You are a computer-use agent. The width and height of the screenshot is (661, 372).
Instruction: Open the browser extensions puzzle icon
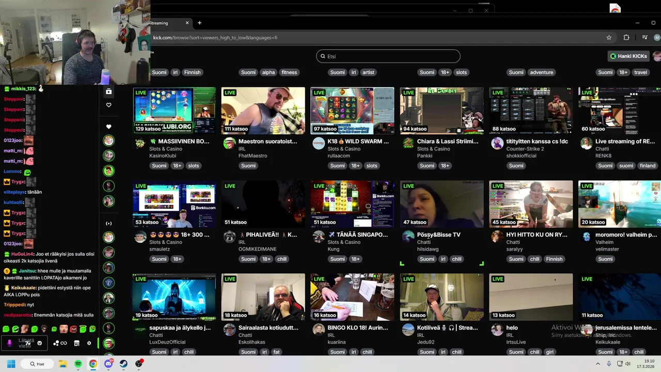(x=626, y=37)
